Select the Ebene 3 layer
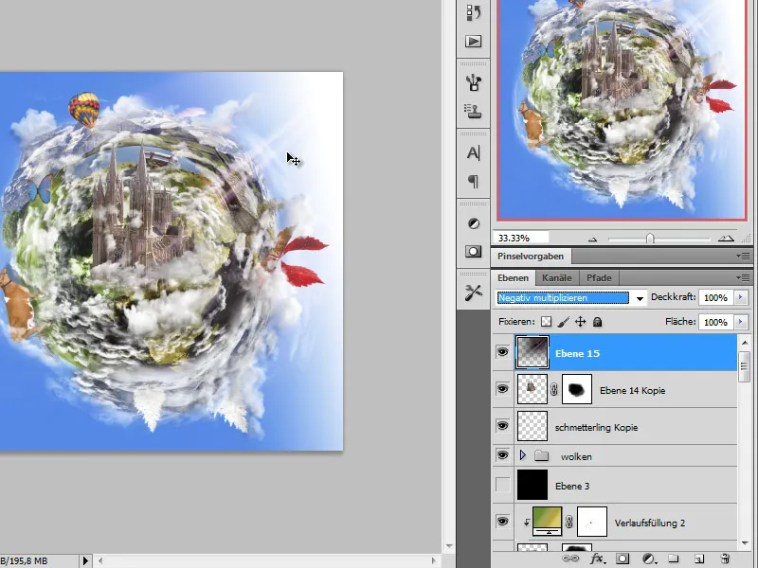Image resolution: width=758 pixels, height=568 pixels. point(626,486)
